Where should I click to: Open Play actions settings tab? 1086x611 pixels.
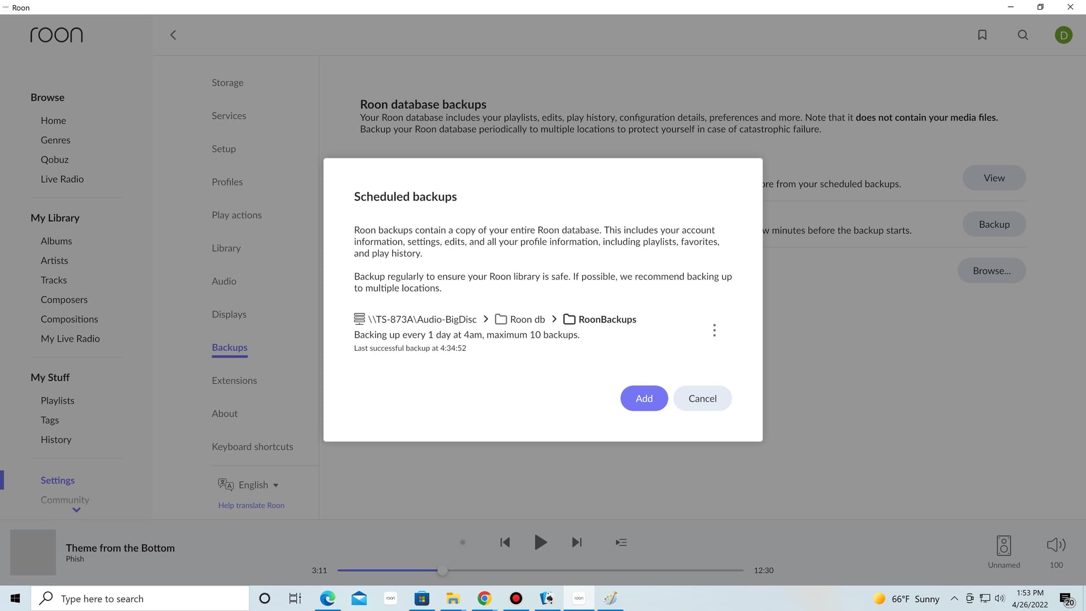coord(236,215)
